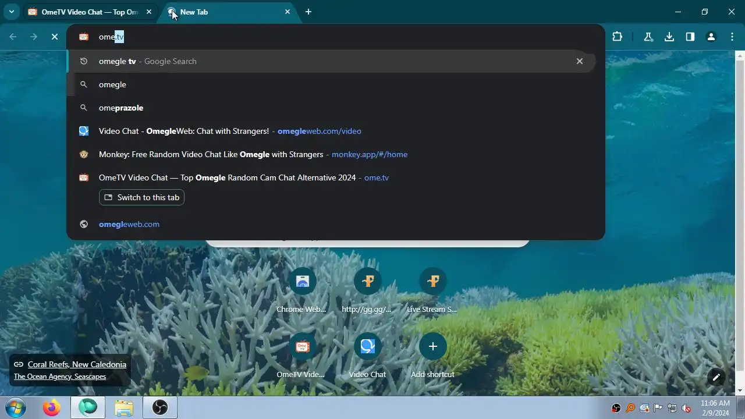The width and height of the screenshot is (745, 419).
Task: Open the Monkey random video chat suggestion
Action: pos(332,154)
